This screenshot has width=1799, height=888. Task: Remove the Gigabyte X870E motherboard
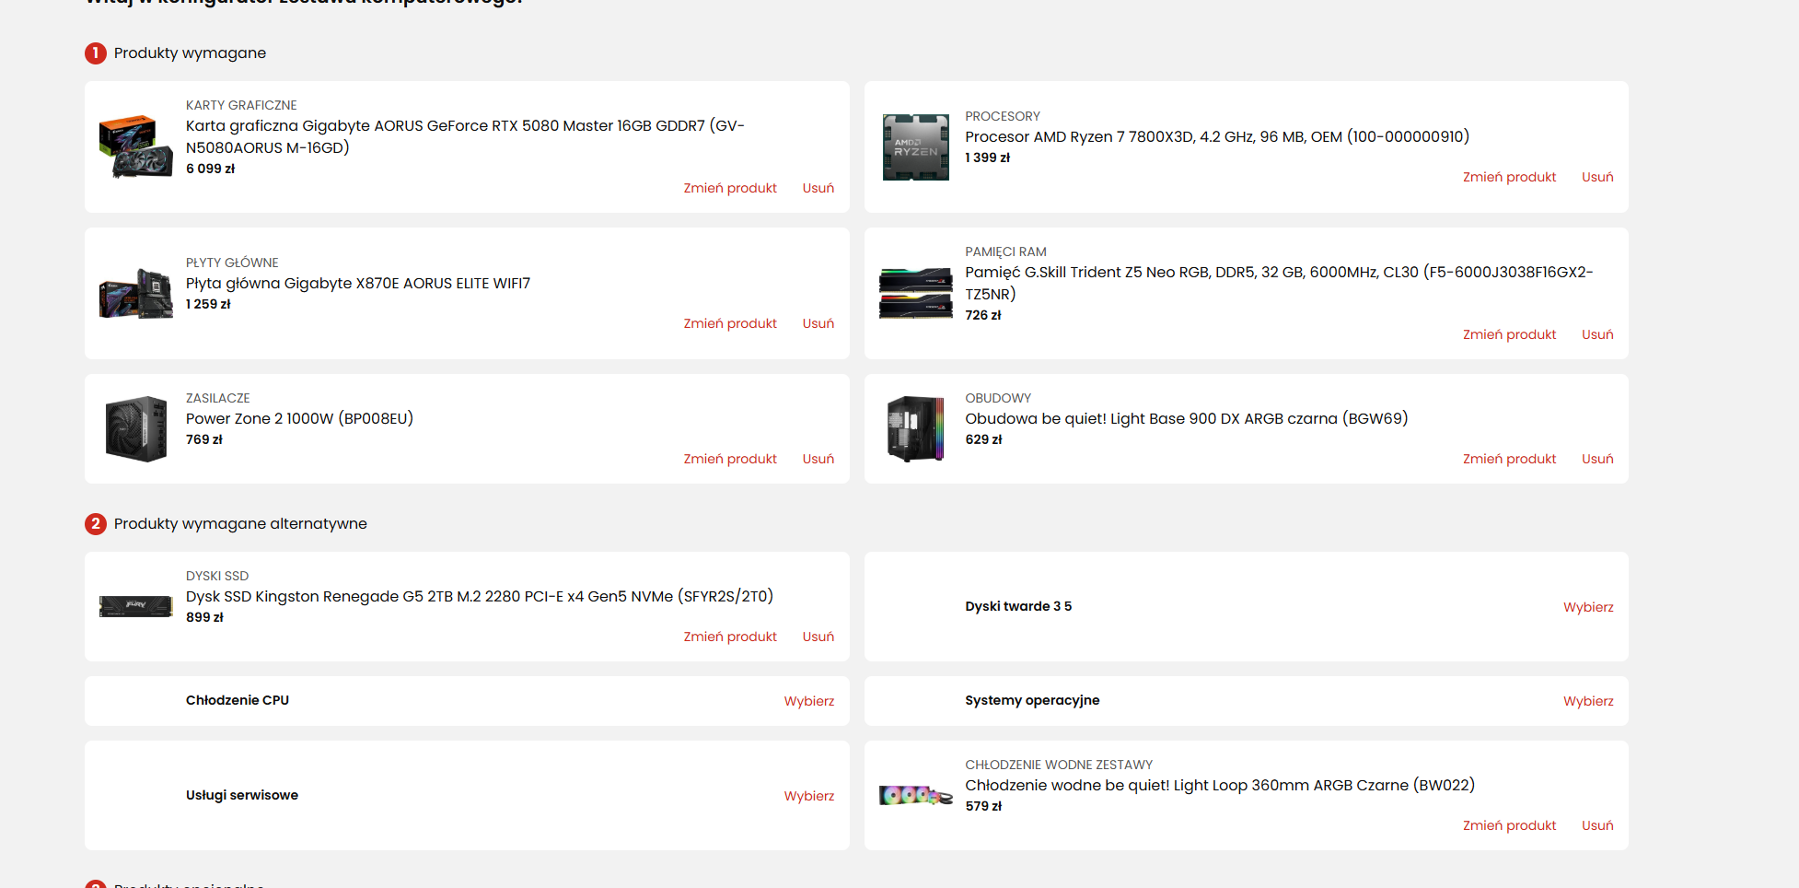818,323
